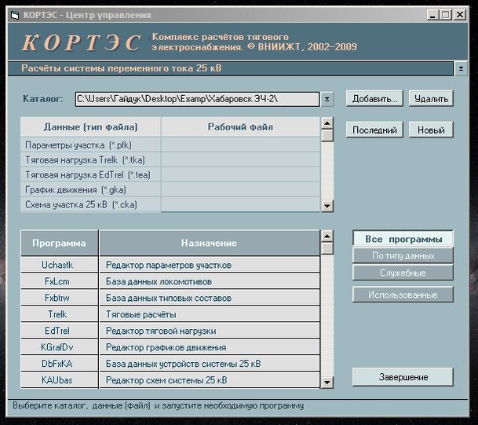Click Рабочий файл column header
Screen dimensions: 478x425
240,127
